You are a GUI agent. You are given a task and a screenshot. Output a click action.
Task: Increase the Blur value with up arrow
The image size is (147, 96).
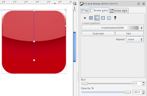(x=143, y=82)
